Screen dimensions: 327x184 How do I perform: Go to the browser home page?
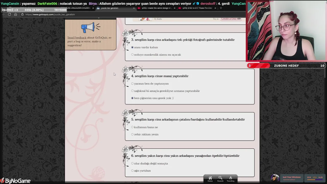pyautogui.click(x=16, y=14)
